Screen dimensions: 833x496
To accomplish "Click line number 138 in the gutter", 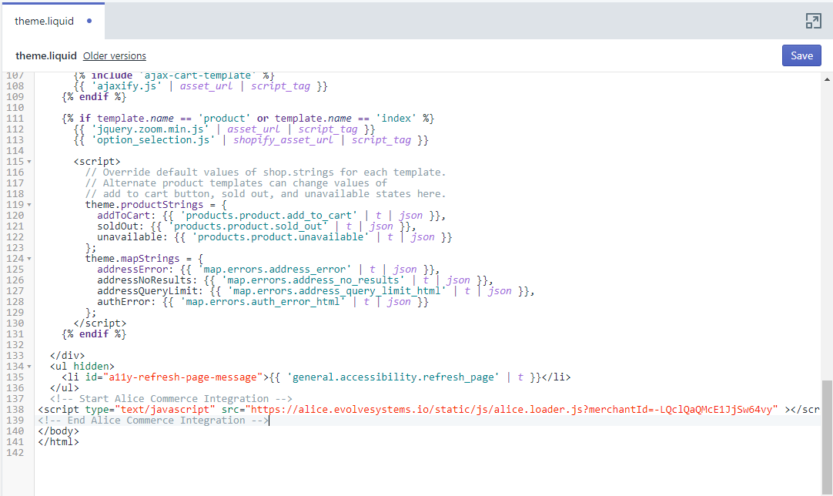I will coord(15,409).
